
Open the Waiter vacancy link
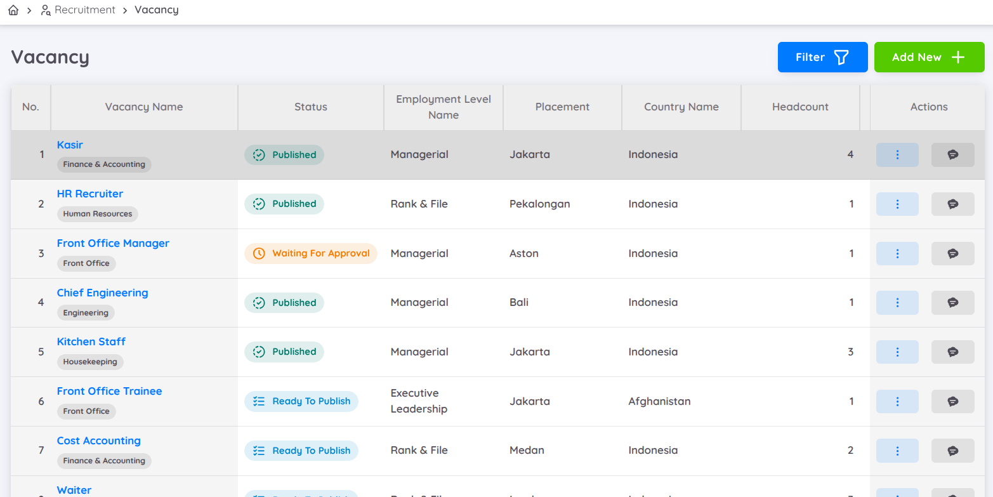[74, 489]
